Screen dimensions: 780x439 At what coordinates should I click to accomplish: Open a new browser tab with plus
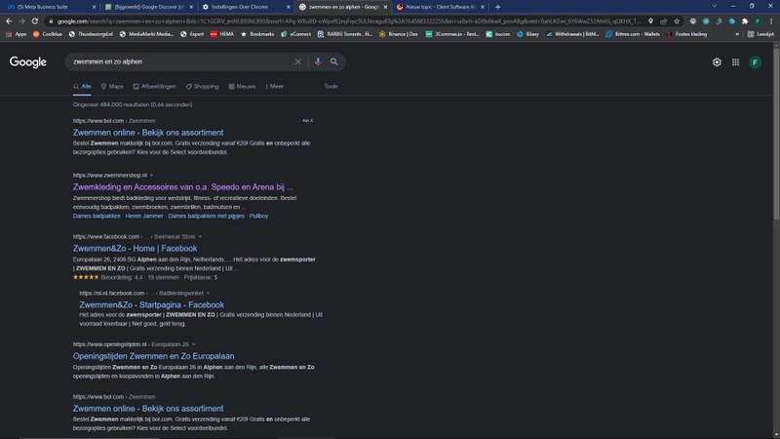coord(498,7)
